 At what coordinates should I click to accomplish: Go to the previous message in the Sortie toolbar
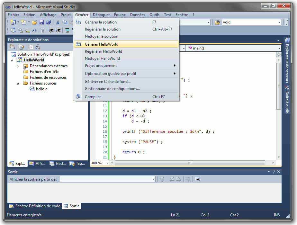(172, 179)
